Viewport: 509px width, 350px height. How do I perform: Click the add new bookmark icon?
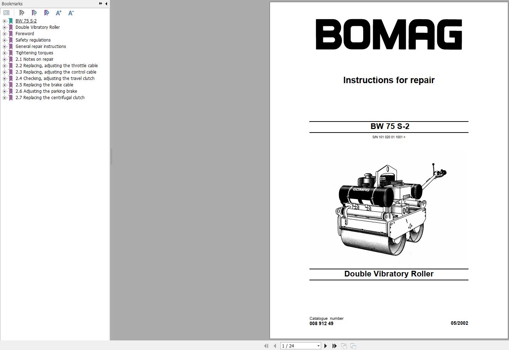click(x=34, y=13)
